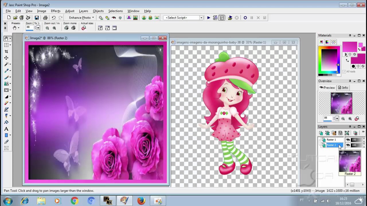Open the Overview zoom value dropdown
The width and height of the screenshot is (367, 206).
(337, 118)
